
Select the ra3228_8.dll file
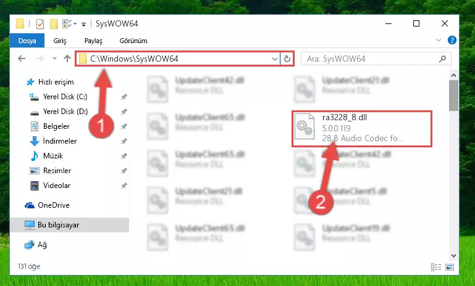pyautogui.click(x=362, y=129)
